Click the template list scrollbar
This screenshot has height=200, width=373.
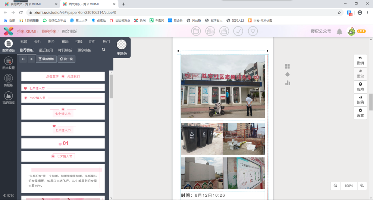(x=111, y=87)
